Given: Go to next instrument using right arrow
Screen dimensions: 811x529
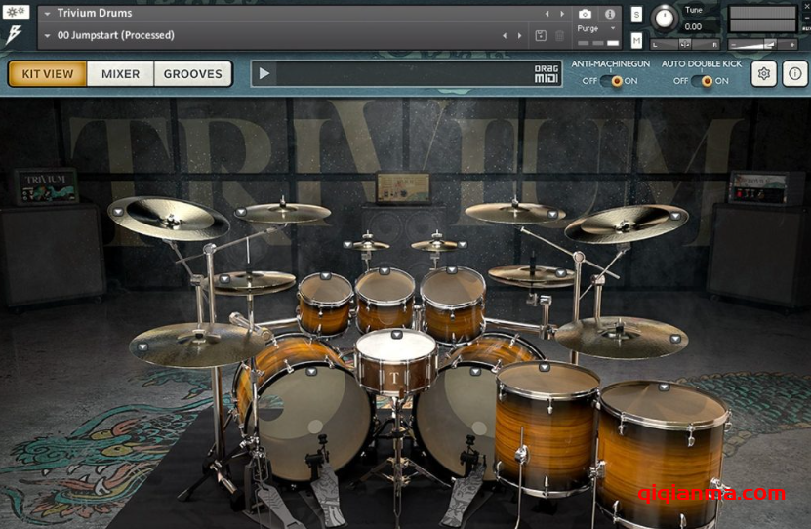Looking at the screenshot, I should tap(562, 14).
